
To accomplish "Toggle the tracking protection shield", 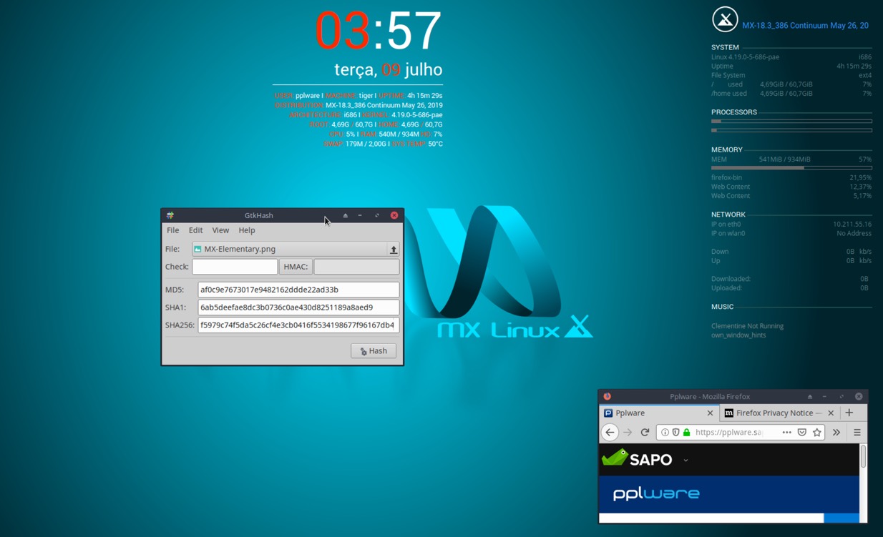I will (676, 432).
